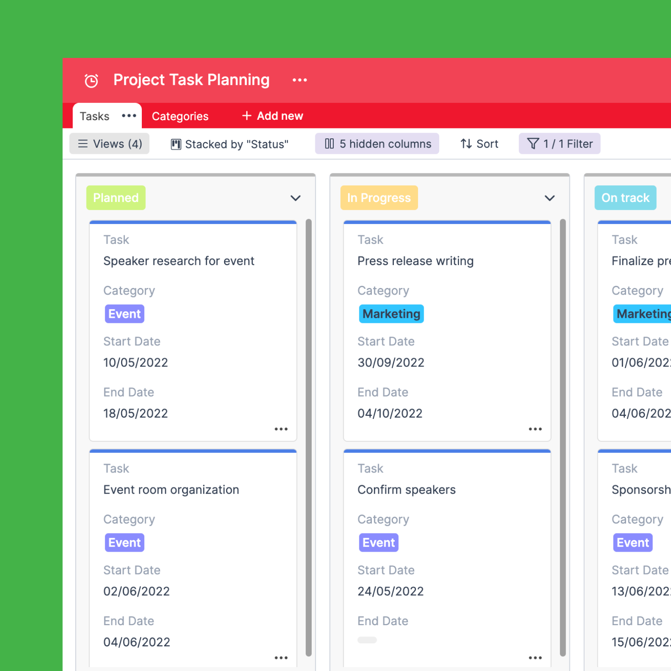Open options menu on Speaker research card
Image resolution: width=671 pixels, height=671 pixels.
(x=281, y=428)
